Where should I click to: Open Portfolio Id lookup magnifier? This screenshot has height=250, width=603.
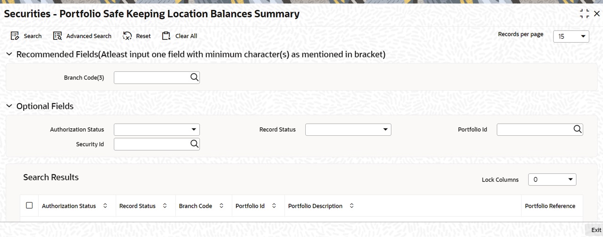578,129
